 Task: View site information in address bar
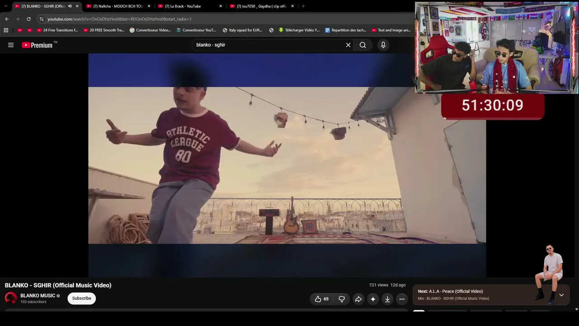point(41,19)
